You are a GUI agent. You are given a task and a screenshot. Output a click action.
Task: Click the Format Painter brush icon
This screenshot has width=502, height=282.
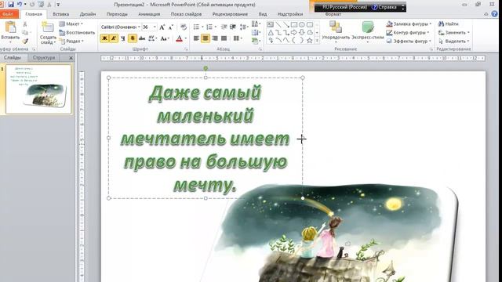click(25, 41)
